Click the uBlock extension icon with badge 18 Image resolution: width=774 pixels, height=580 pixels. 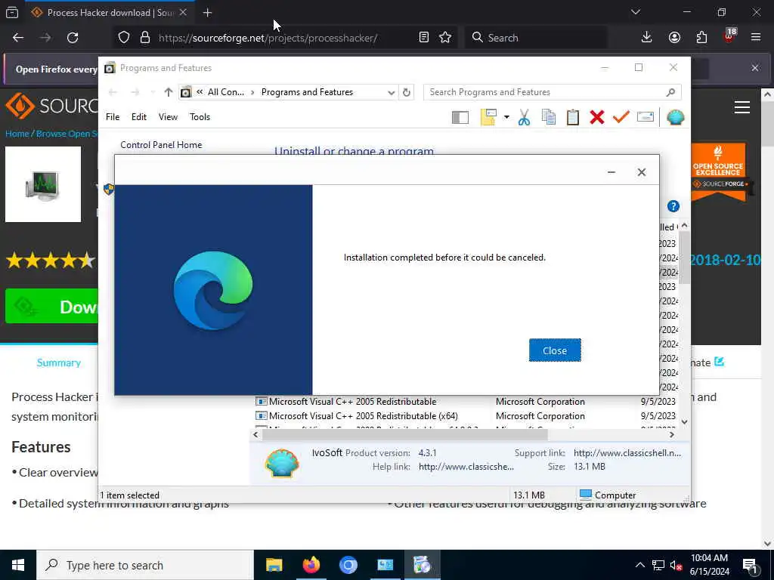pos(729,36)
